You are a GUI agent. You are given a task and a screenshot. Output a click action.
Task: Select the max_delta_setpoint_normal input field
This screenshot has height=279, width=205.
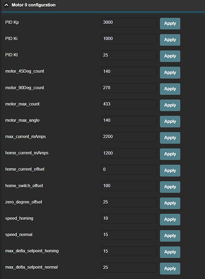click(x=129, y=267)
